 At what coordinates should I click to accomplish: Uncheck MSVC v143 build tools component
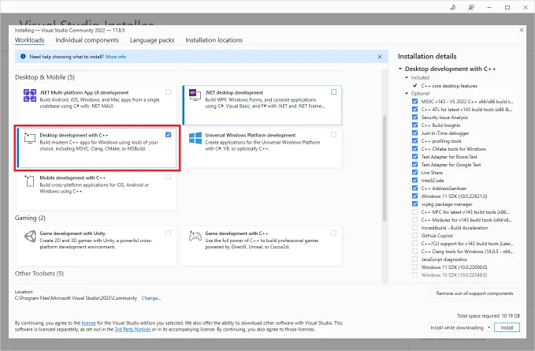click(x=414, y=102)
